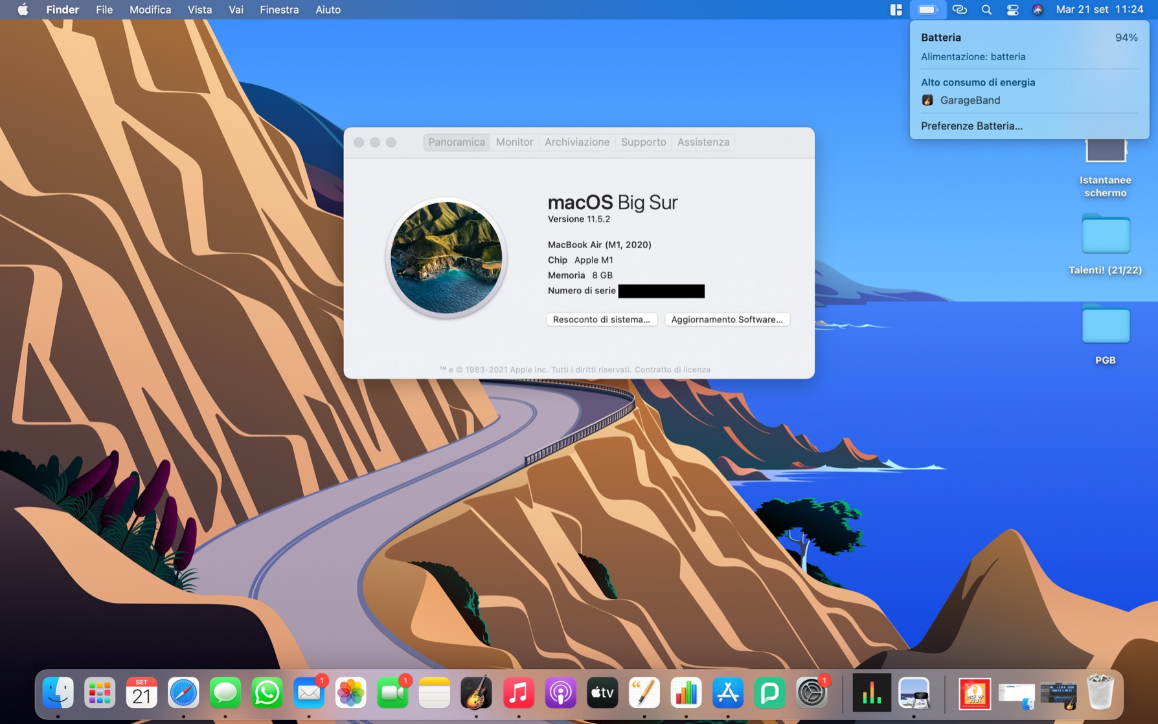Click the linked-chain status menu icon

[x=959, y=10]
